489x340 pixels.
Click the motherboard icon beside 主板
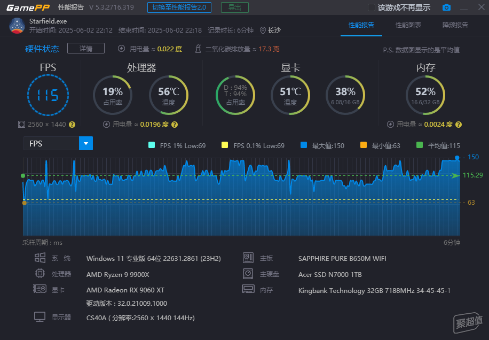(x=248, y=258)
